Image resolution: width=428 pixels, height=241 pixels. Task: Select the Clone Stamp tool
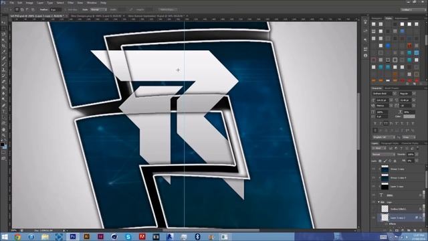3,70
